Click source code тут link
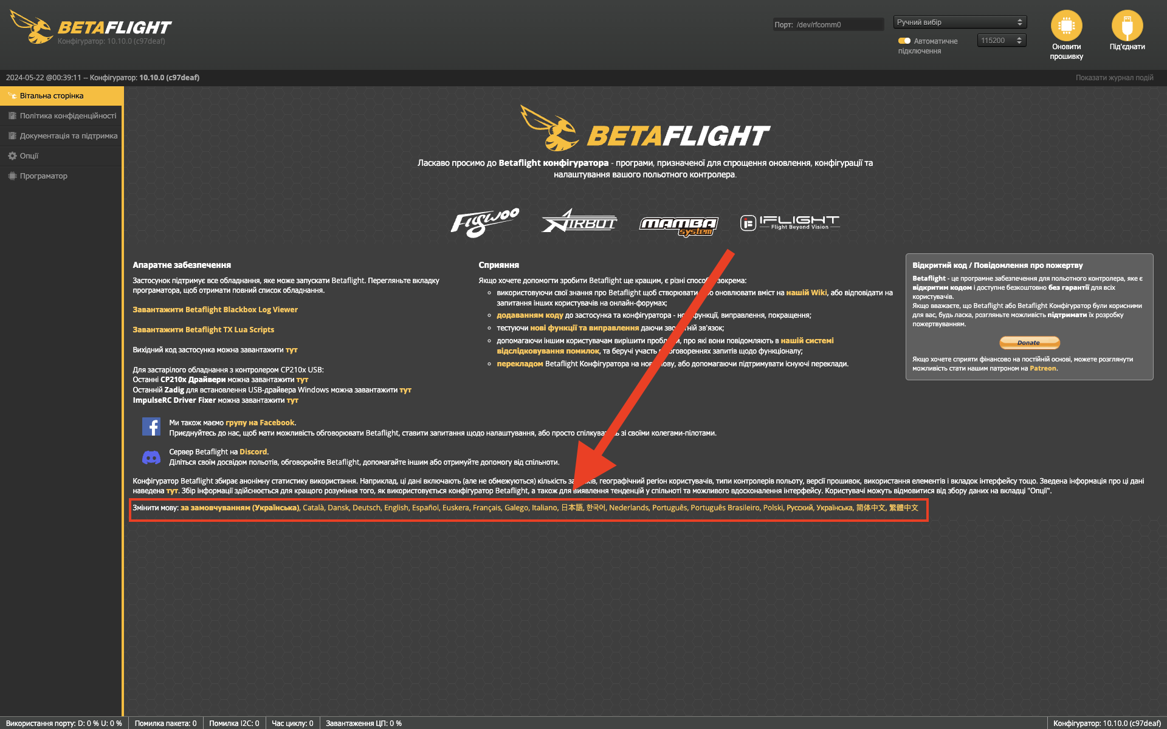1167x729 pixels. click(x=291, y=350)
